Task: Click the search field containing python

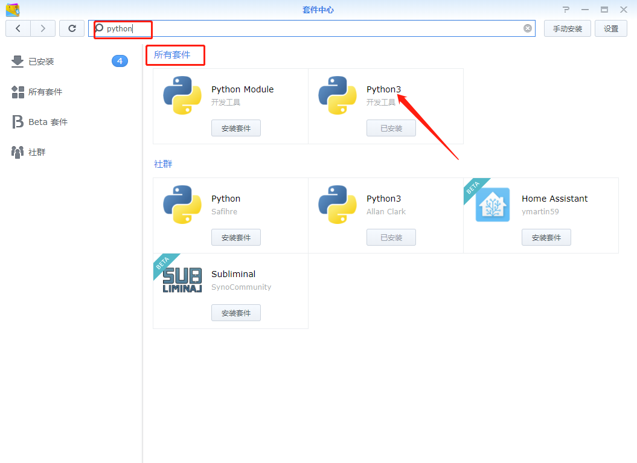Action: coord(312,28)
